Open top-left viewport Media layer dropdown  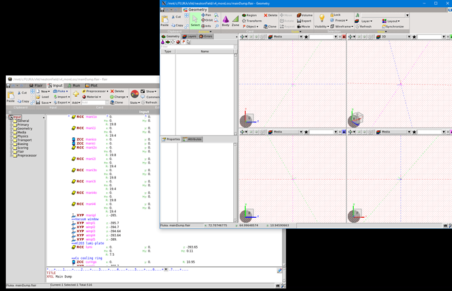point(301,37)
